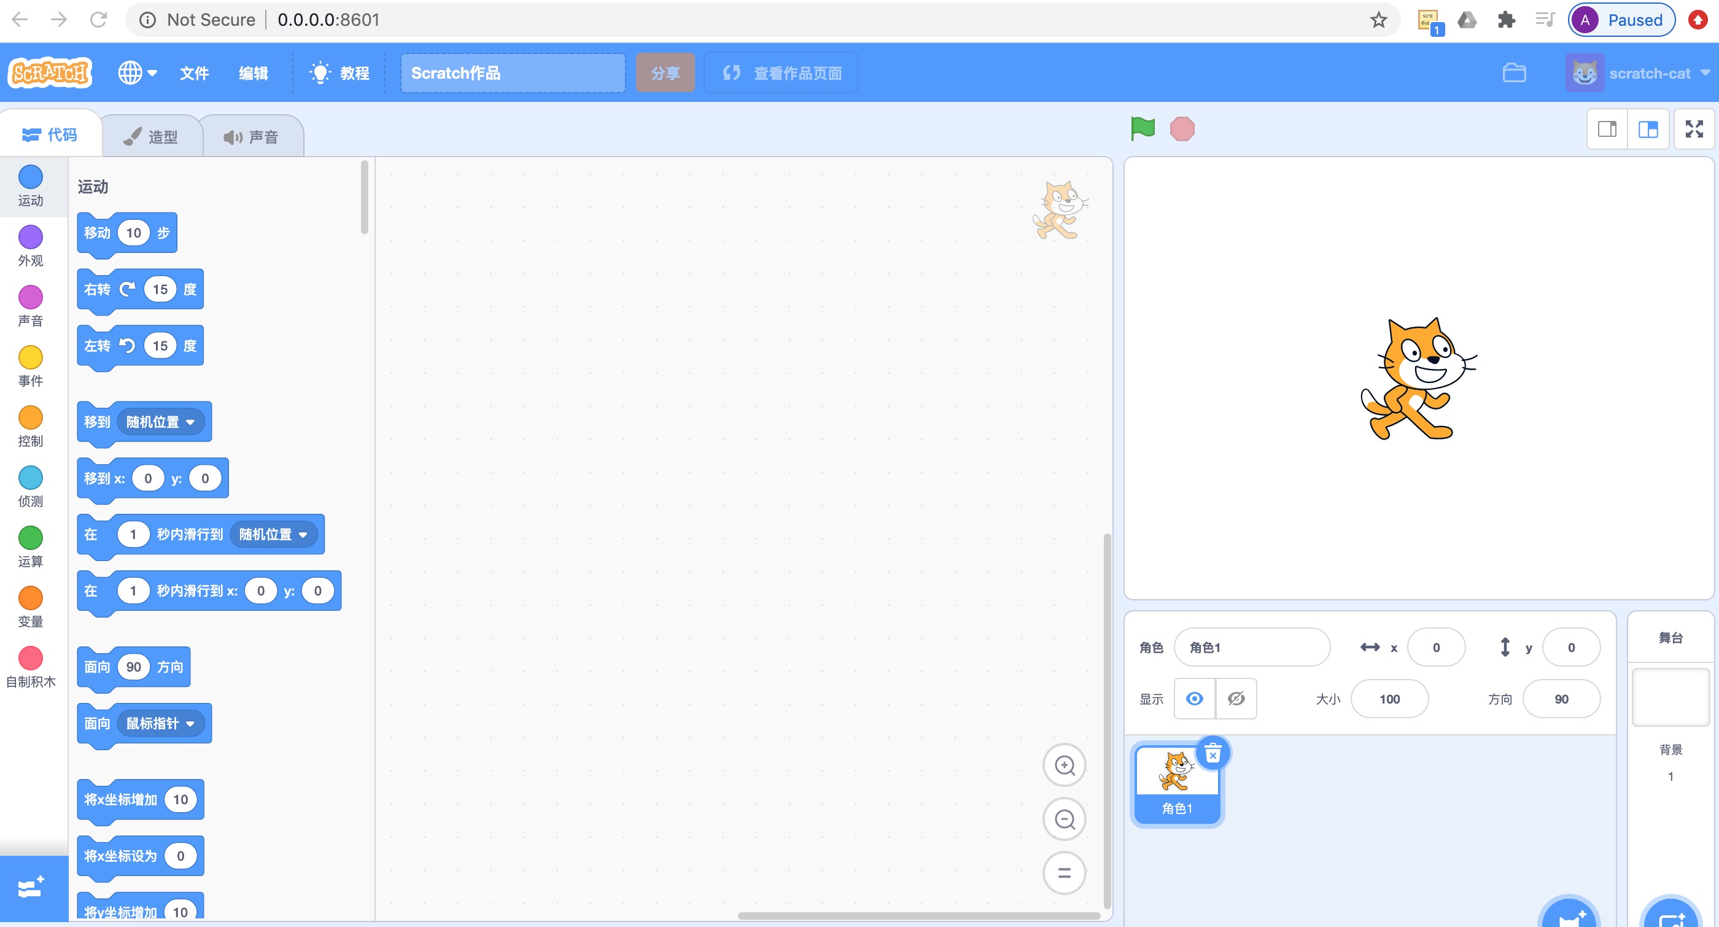Image resolution: width=1719 pixels, height=927 pixels.
Task: Open the 文件 menu
Action: pos(194,72)
